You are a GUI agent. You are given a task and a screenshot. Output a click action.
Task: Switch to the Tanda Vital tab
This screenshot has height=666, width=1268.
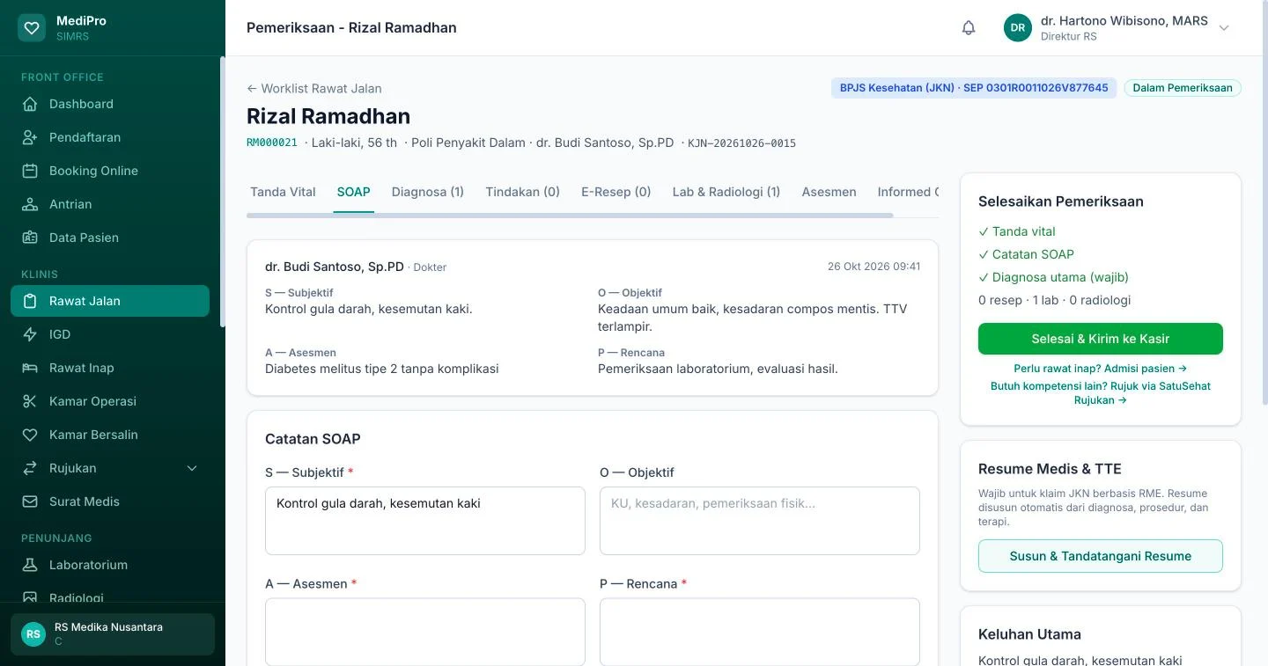283,192
